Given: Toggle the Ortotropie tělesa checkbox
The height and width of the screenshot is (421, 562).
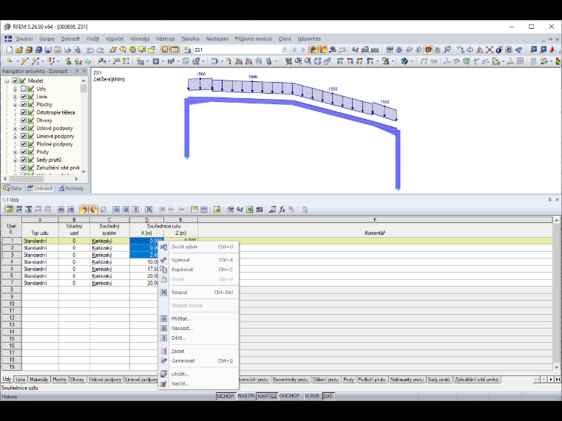Looking at the screenshot, I should (24, 112).
